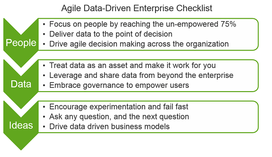Click 'Treat data as an asset' bullet
This screenshot has width=272, height=157.
click(133, 65)
